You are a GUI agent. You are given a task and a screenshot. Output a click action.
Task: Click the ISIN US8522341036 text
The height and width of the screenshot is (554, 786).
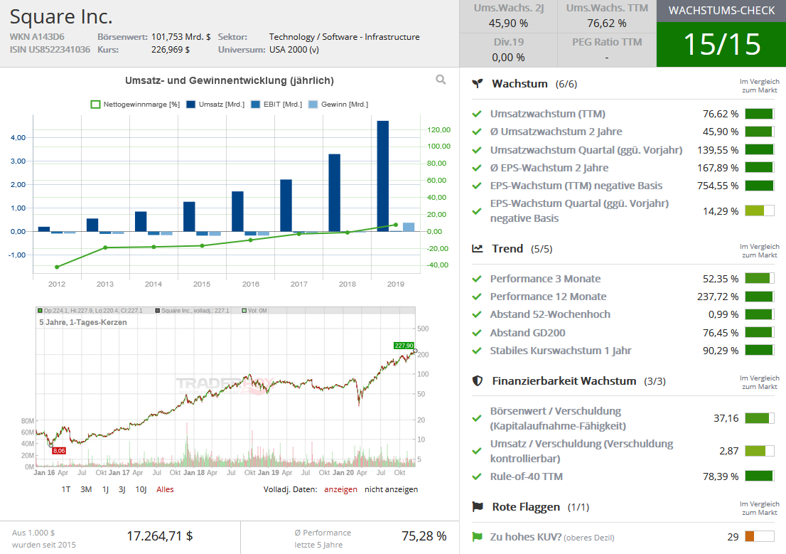tap(50, 50)
